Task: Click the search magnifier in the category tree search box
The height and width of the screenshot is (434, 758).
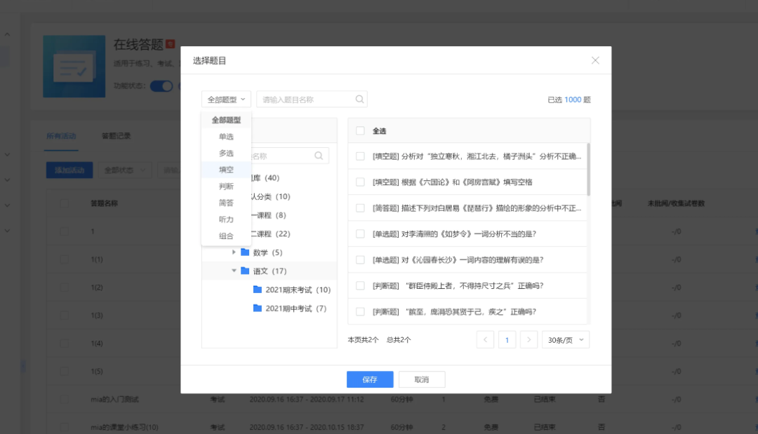Action: [319, 155]
